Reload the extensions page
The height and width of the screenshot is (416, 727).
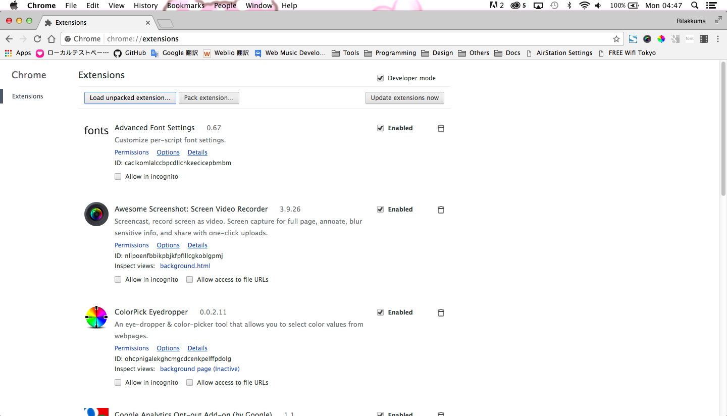37,39
